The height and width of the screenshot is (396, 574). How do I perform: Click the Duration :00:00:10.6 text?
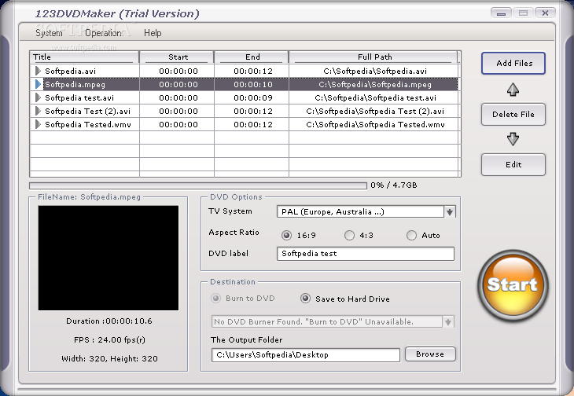(x=109, y=321)
